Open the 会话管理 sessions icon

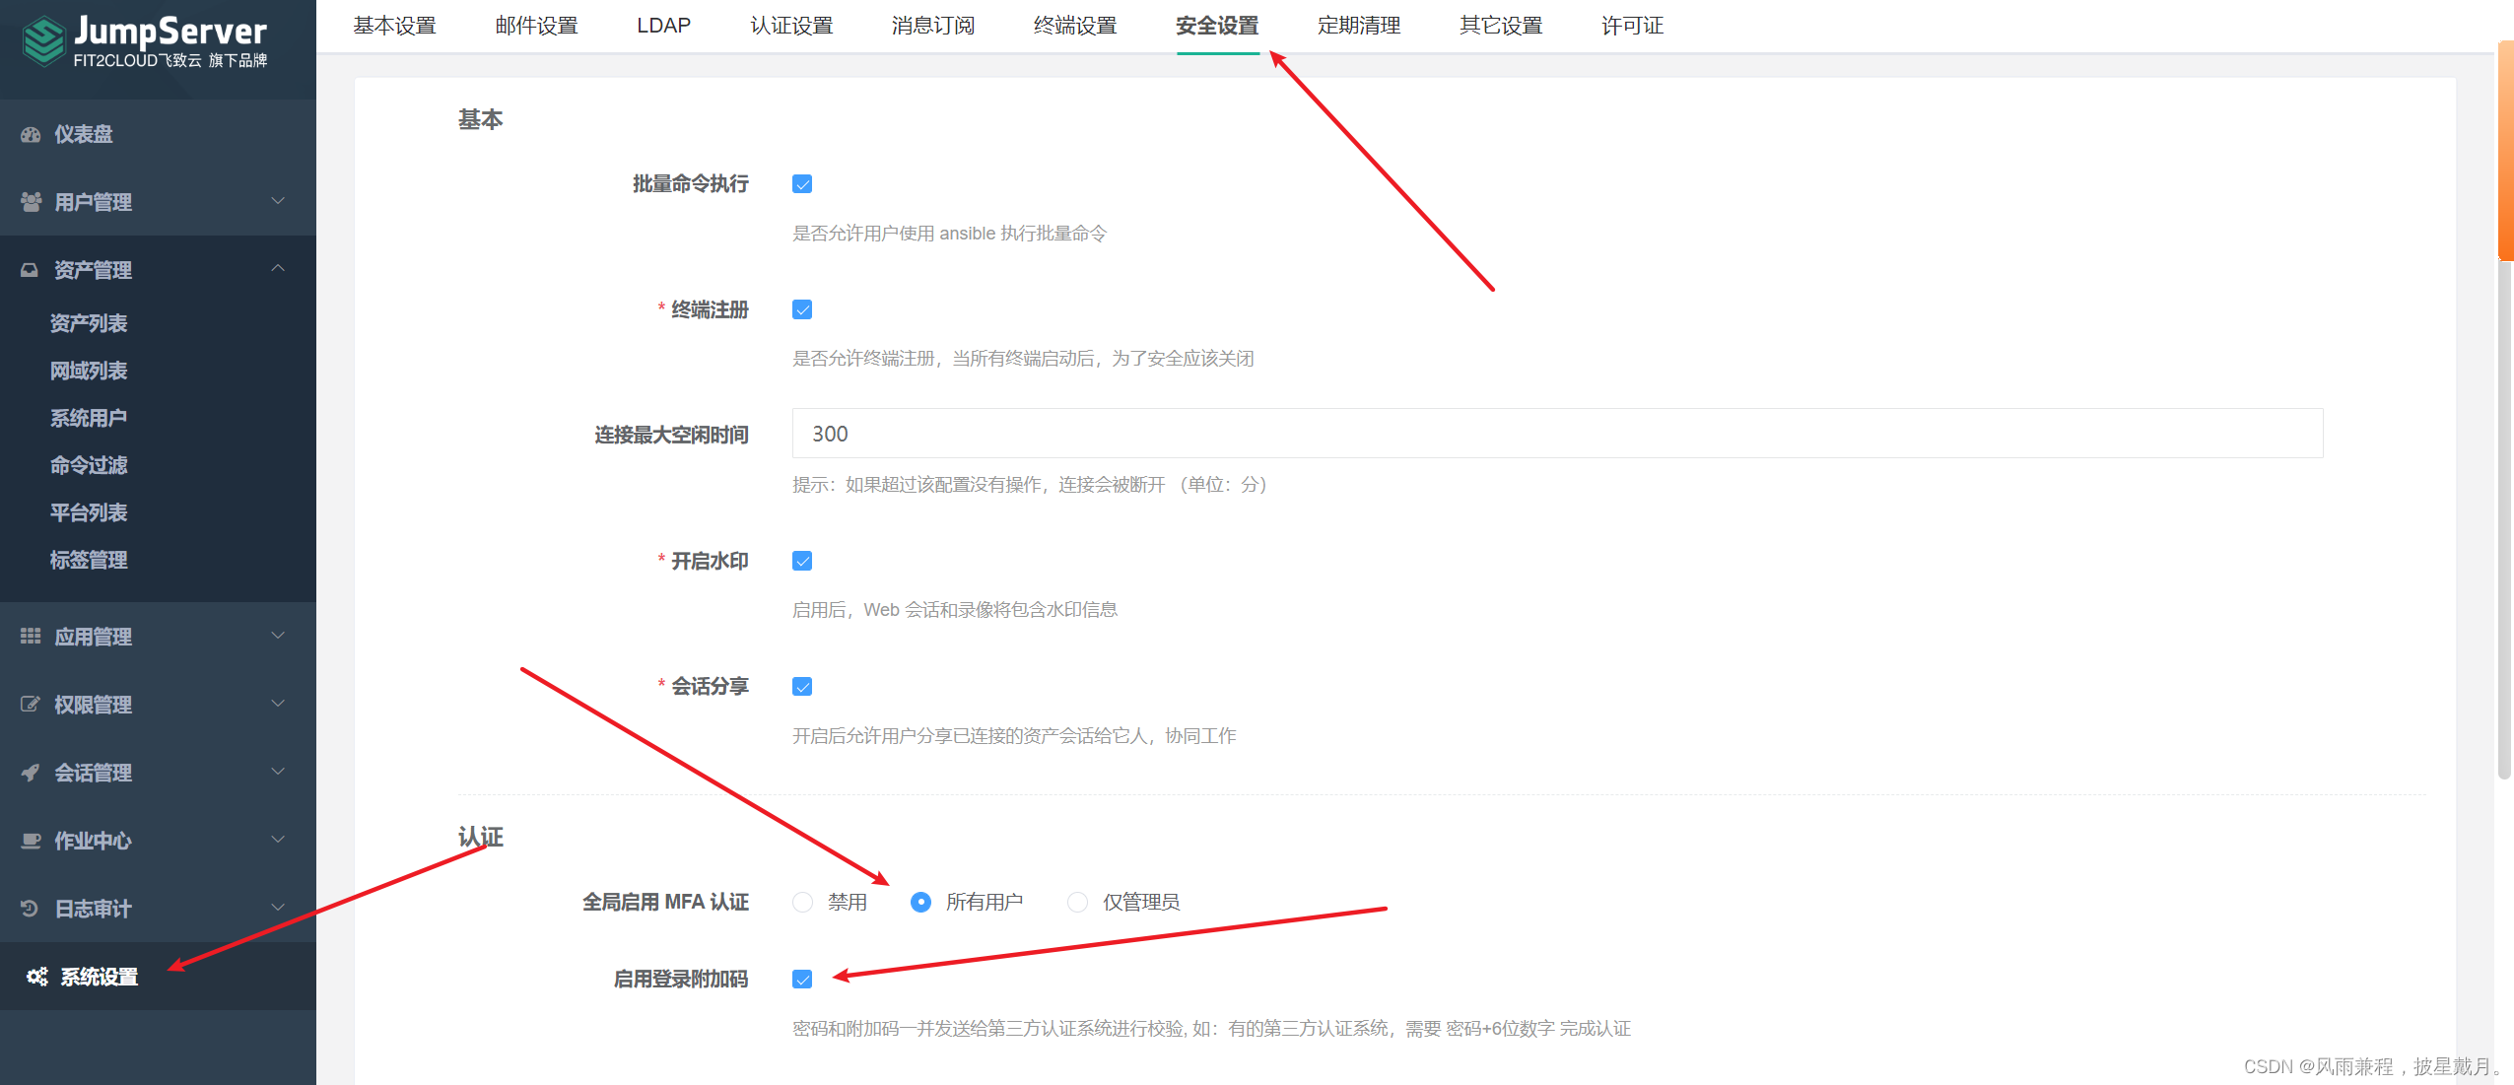coord(31,772)
